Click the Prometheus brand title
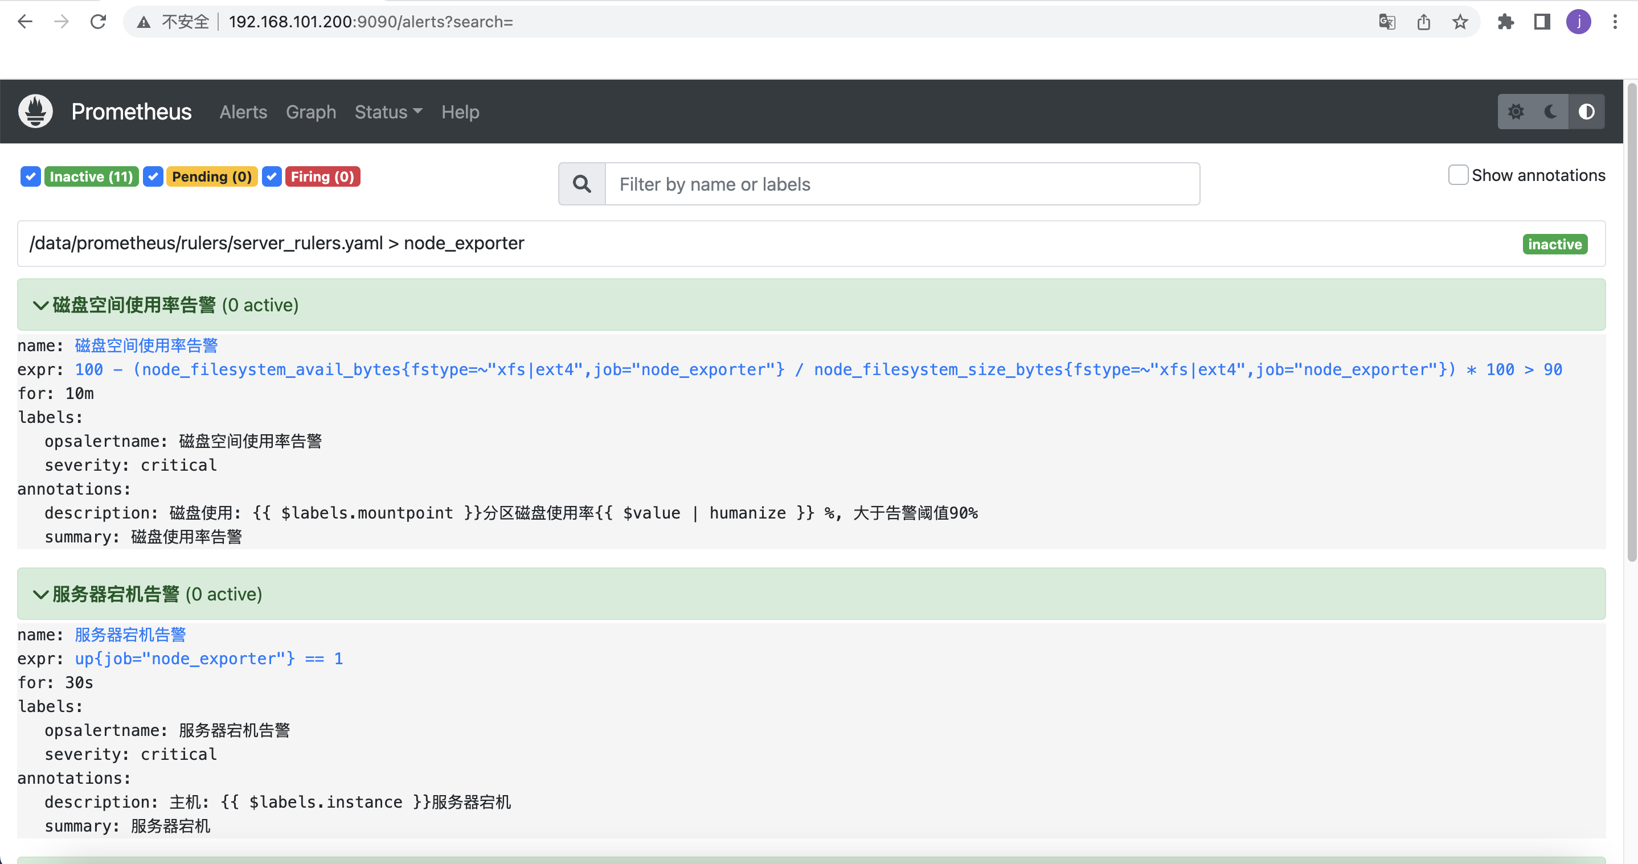 pos(131,112)
